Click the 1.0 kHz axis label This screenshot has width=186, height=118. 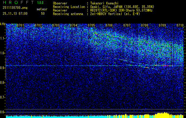pos(2,53)
